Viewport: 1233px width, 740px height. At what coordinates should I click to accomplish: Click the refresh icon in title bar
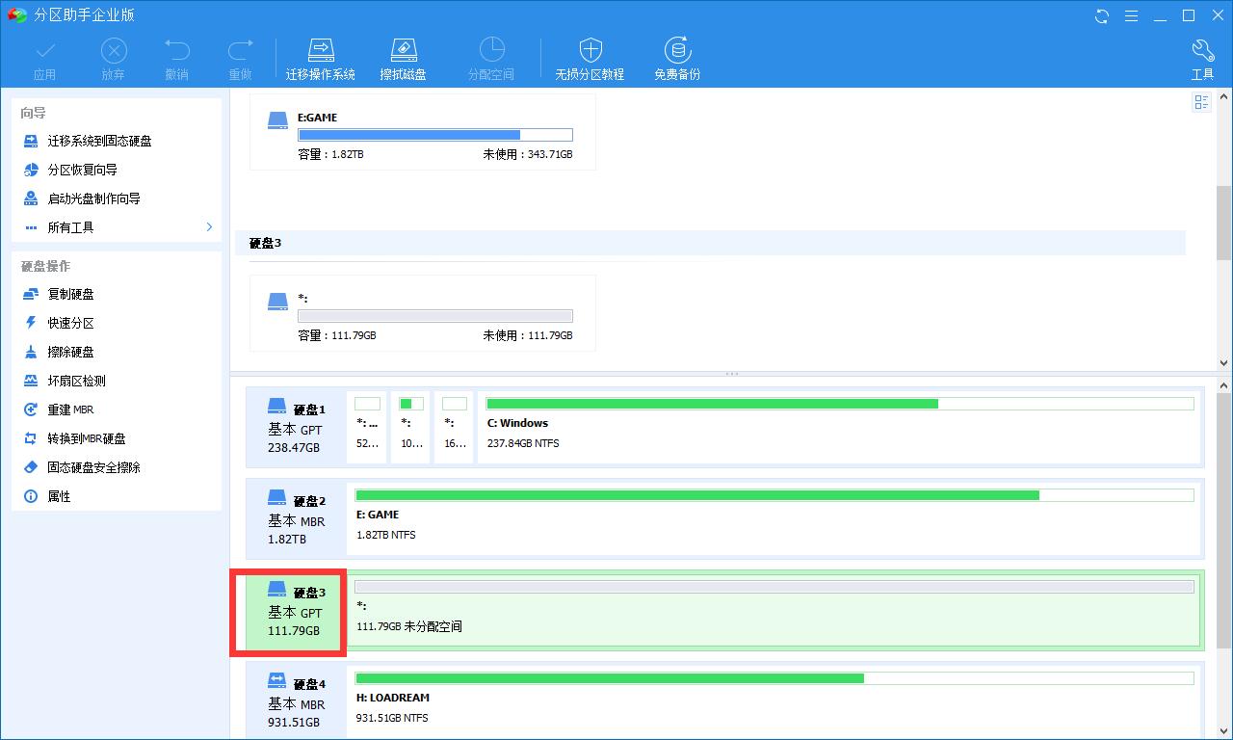(1102, 15)
